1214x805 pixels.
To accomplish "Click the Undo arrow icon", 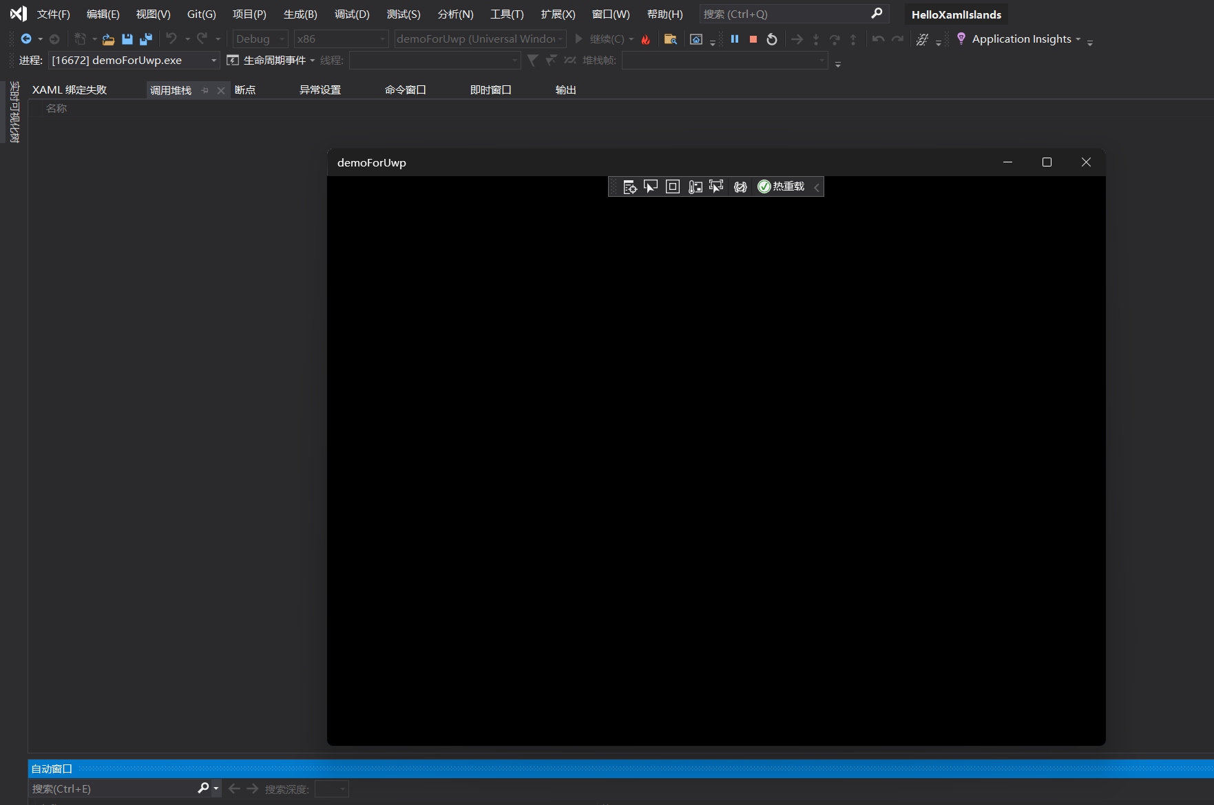I will pyautogui.click(x=171, y=39).
